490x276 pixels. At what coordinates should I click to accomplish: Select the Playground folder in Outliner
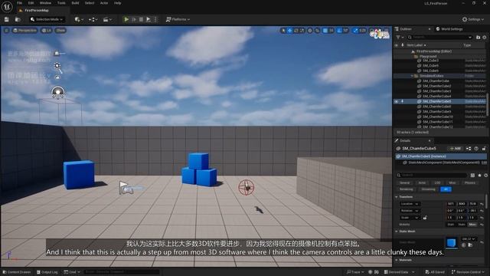tap(428, 56)
